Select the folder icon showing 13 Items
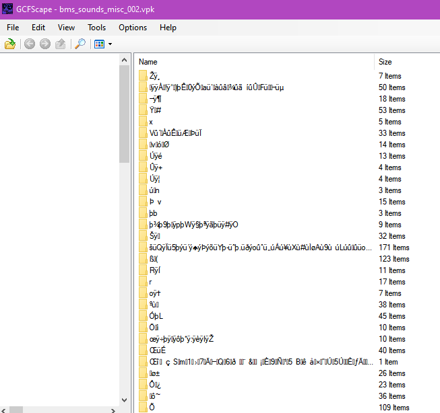Screen dimensions: 440x413 click(143, 156)
